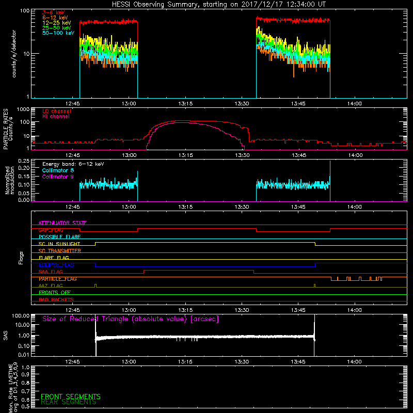Screen dimensions: 413x413
Task: Select the "13:30" time label under the SAS plot
Action: [x=242, y=362]
